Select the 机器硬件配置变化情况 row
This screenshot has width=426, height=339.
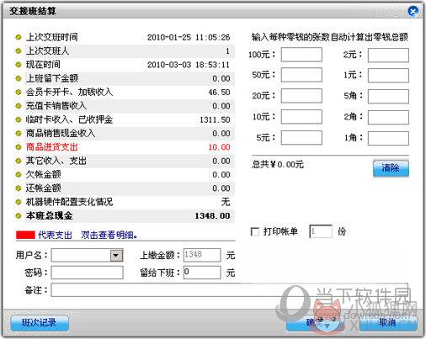coord(125,202)
